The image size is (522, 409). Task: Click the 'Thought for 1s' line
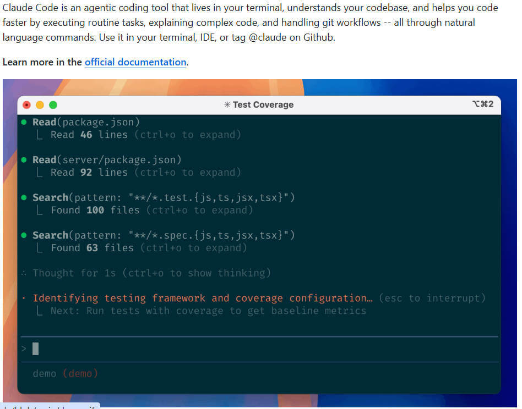pos(146,273)
